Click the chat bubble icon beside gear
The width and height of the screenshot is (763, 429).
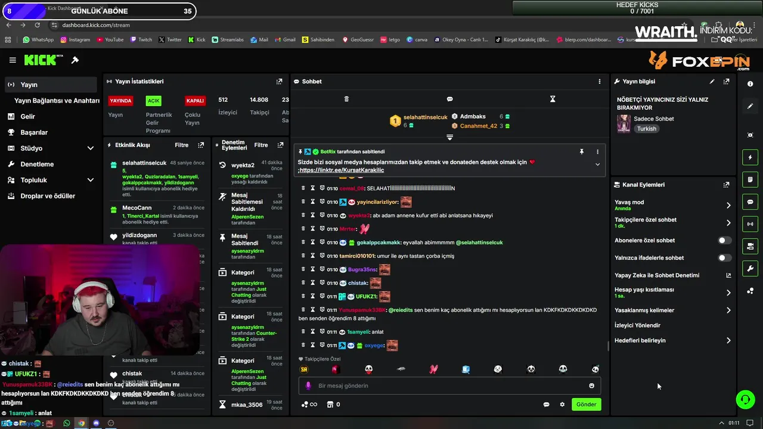coord(546,405)
